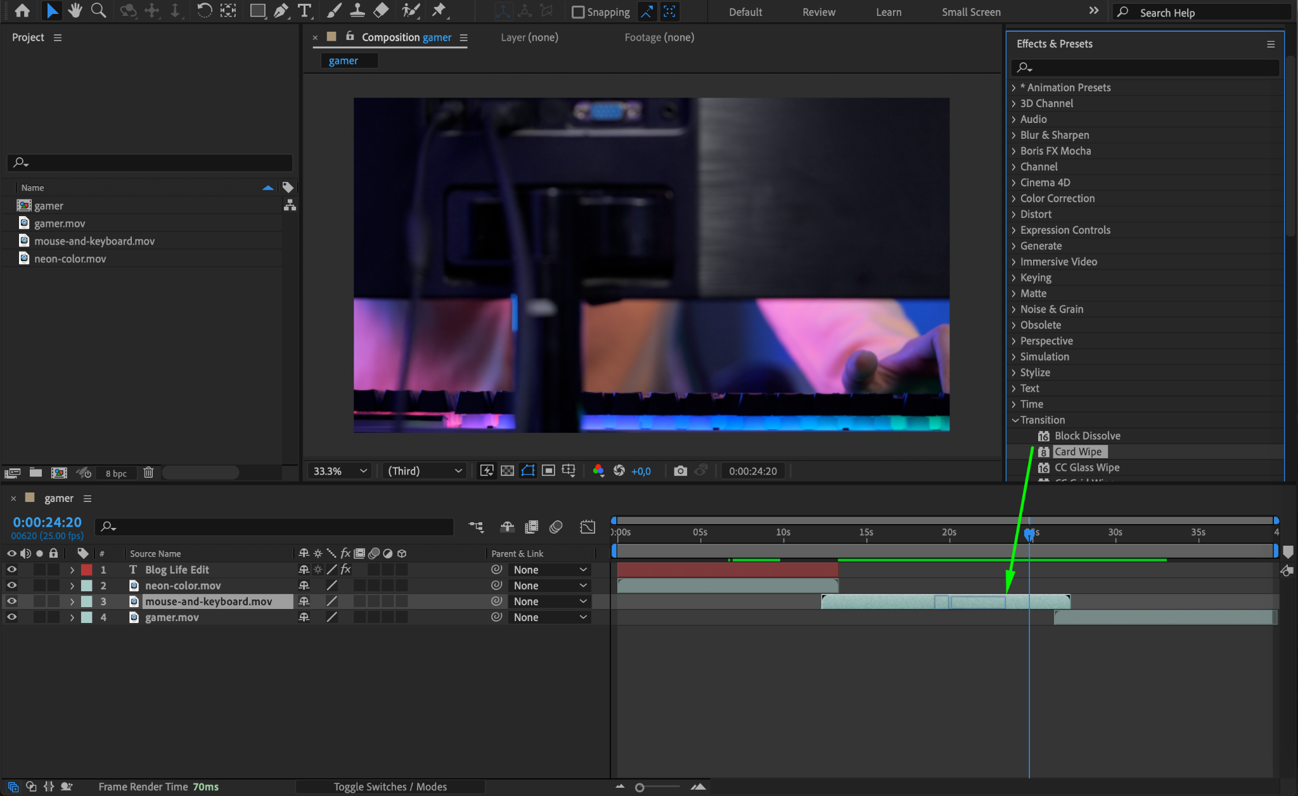The height and width of the screenshot is (796, 1298).
Task: Switch to the Learn workspace
Action: tap(888, 12)
